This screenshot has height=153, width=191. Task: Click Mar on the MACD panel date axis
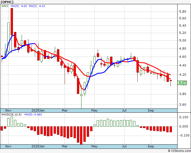(65, 146)
